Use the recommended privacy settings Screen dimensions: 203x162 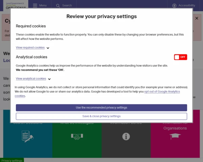[x=101, y=108]
